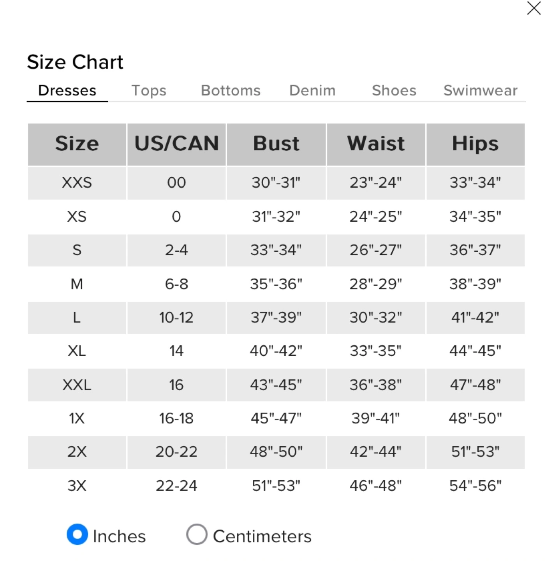Open the Bottoms tab
553x561 pixels.
click(x=231, y=90)
